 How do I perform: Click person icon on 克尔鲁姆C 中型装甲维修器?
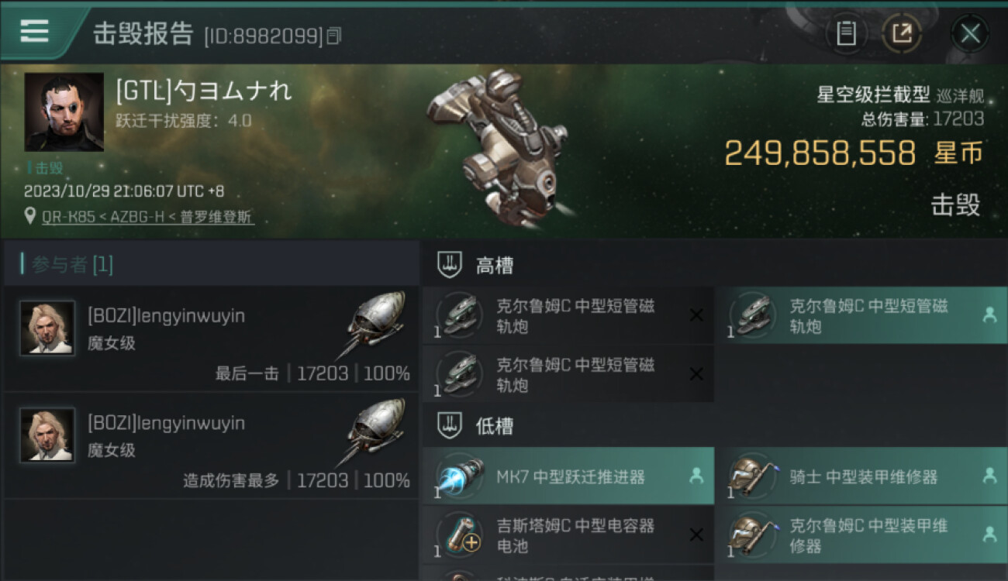[x=989, y=535]
